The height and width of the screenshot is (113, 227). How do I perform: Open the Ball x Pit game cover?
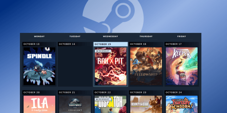click(111, 66)
